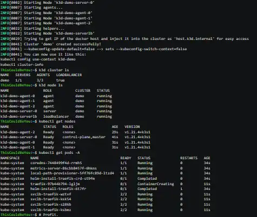257x217 pixels.
Task: Click the 'helm-install-traefik-6t7fr' pod name
Action: click(58, 189)
